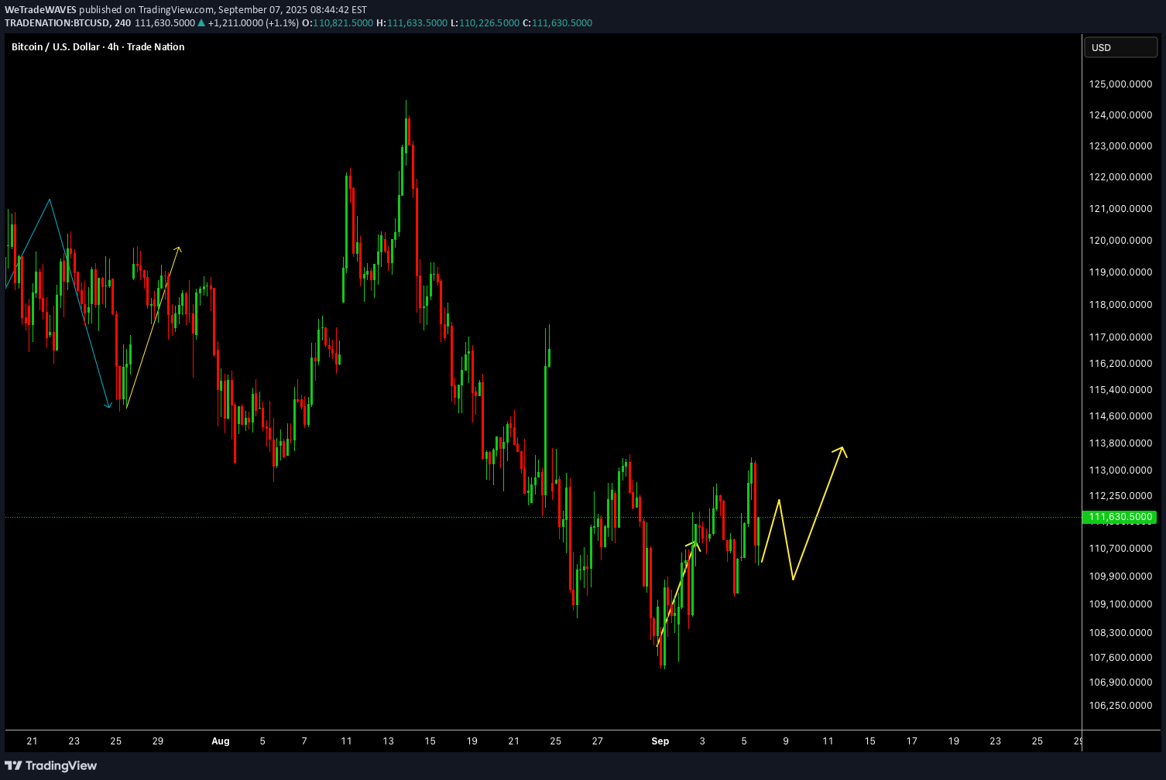1166x780 pixels.
Task: Click the 113,800.0000 price axis label
Action: [1120, 443]
